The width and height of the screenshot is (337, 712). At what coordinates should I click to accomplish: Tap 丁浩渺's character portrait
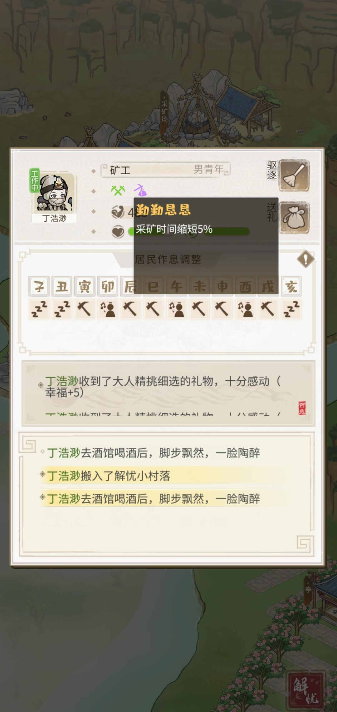click(55, 192)
